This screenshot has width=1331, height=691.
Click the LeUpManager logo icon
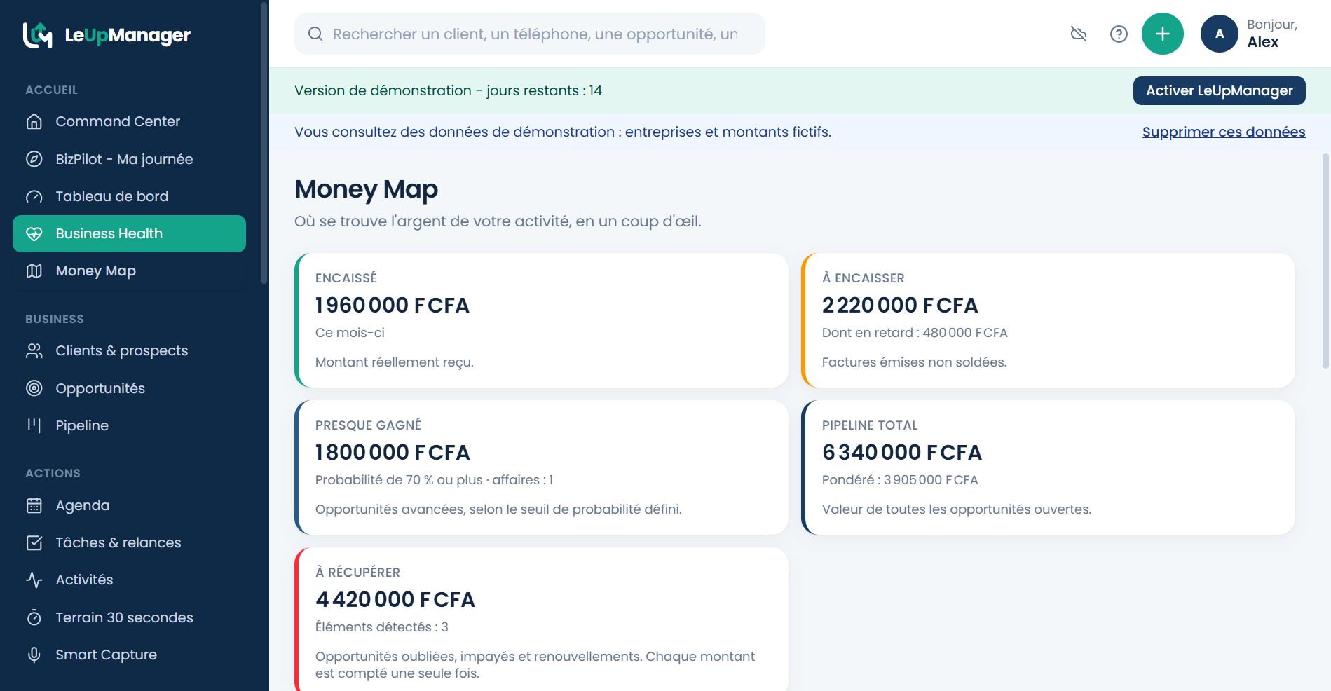pyautogui.click(x=38, y=35)
